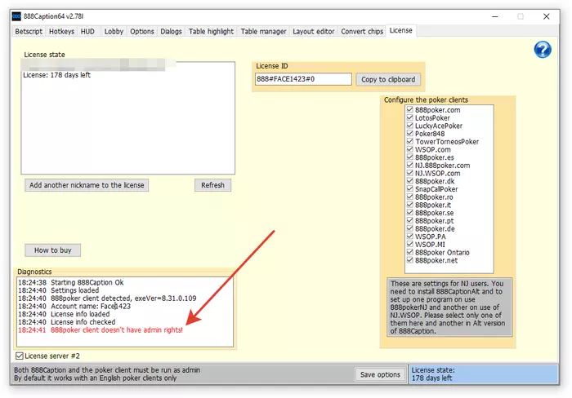Viewport: 572px width, 398px height.
Task: Toggle the LuckyAcePoker checkbox
Action: [x=409, y=126]
